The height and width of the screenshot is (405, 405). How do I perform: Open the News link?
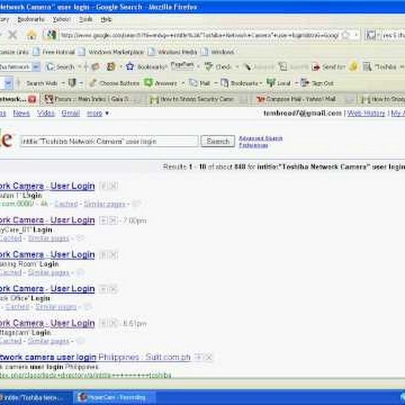pyautogui.click(x=22, y=113)
